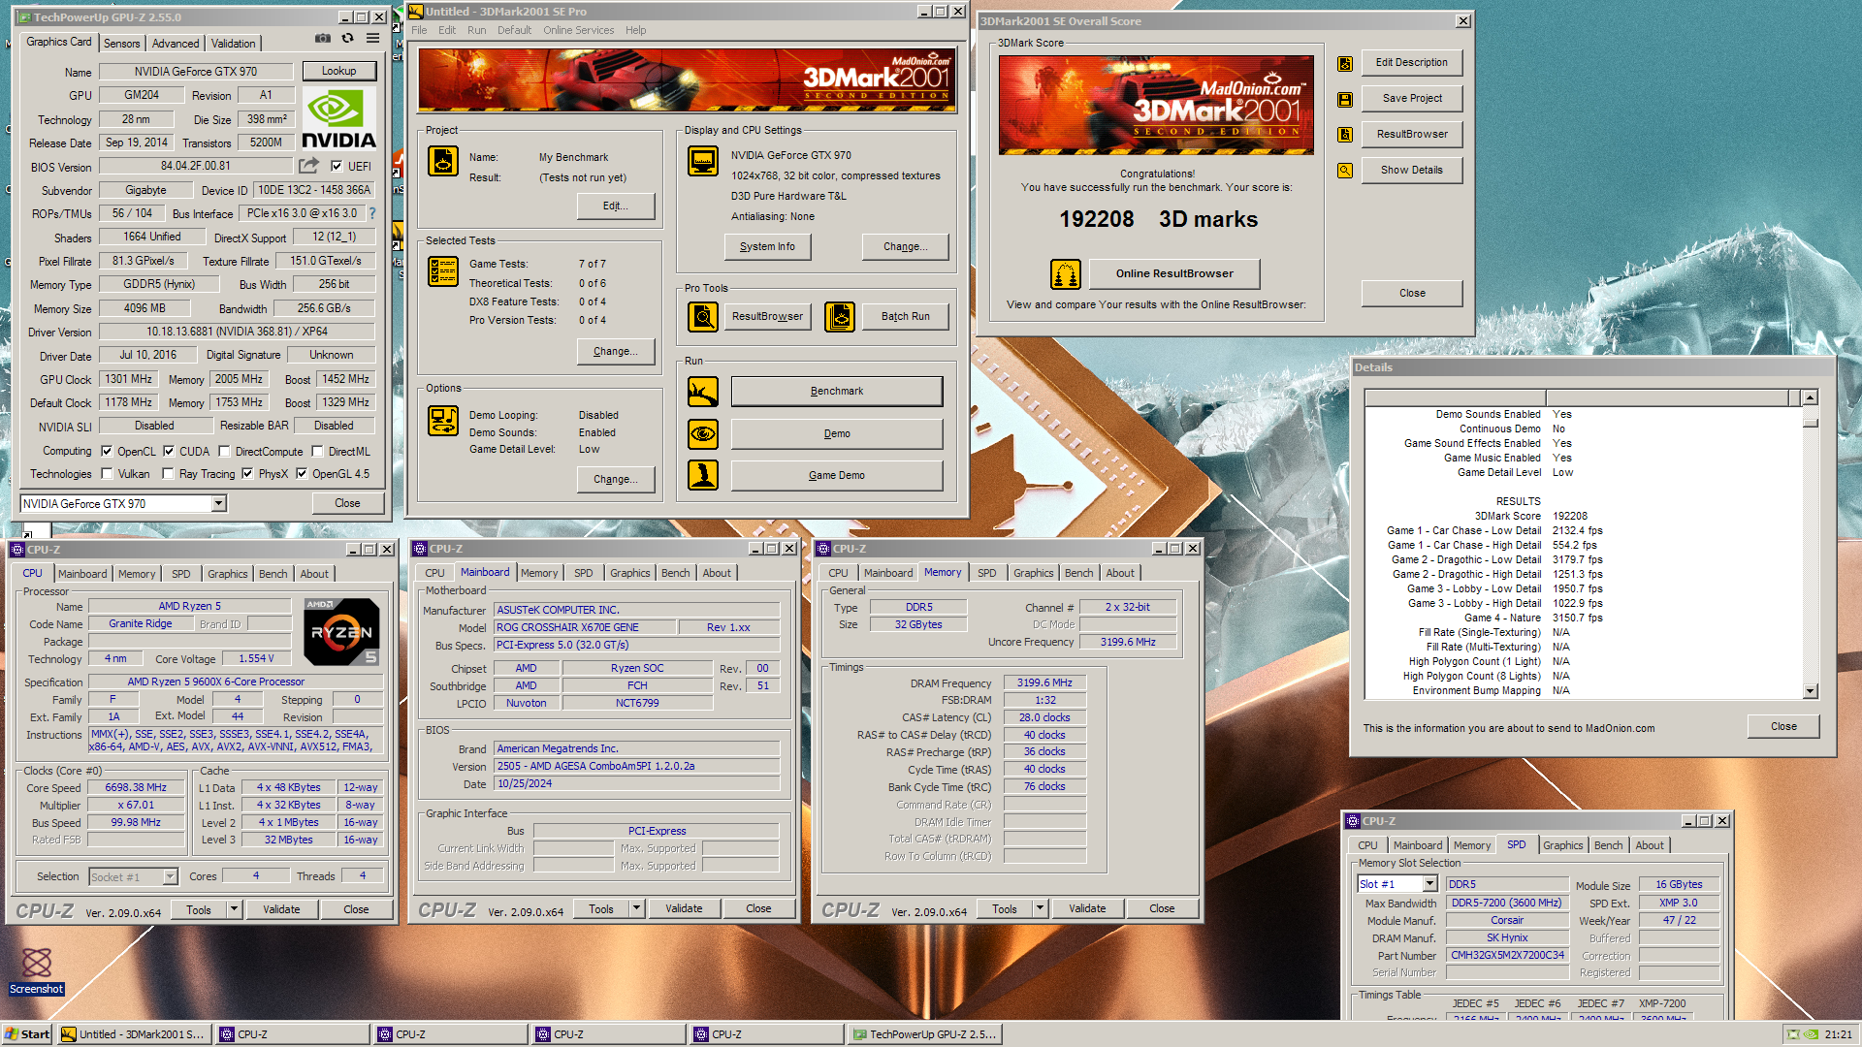Click the Core Speed value field

[136, 787]
